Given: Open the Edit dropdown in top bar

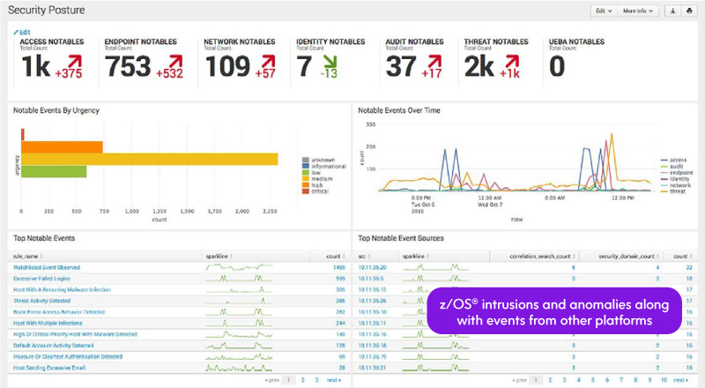Looking at the screenshot, I should click(x=604, y=11).
